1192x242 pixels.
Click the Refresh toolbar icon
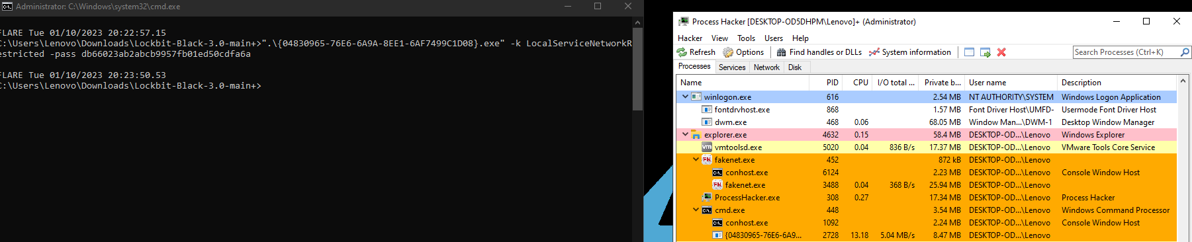pyautogui.click(x=682, y=52)
